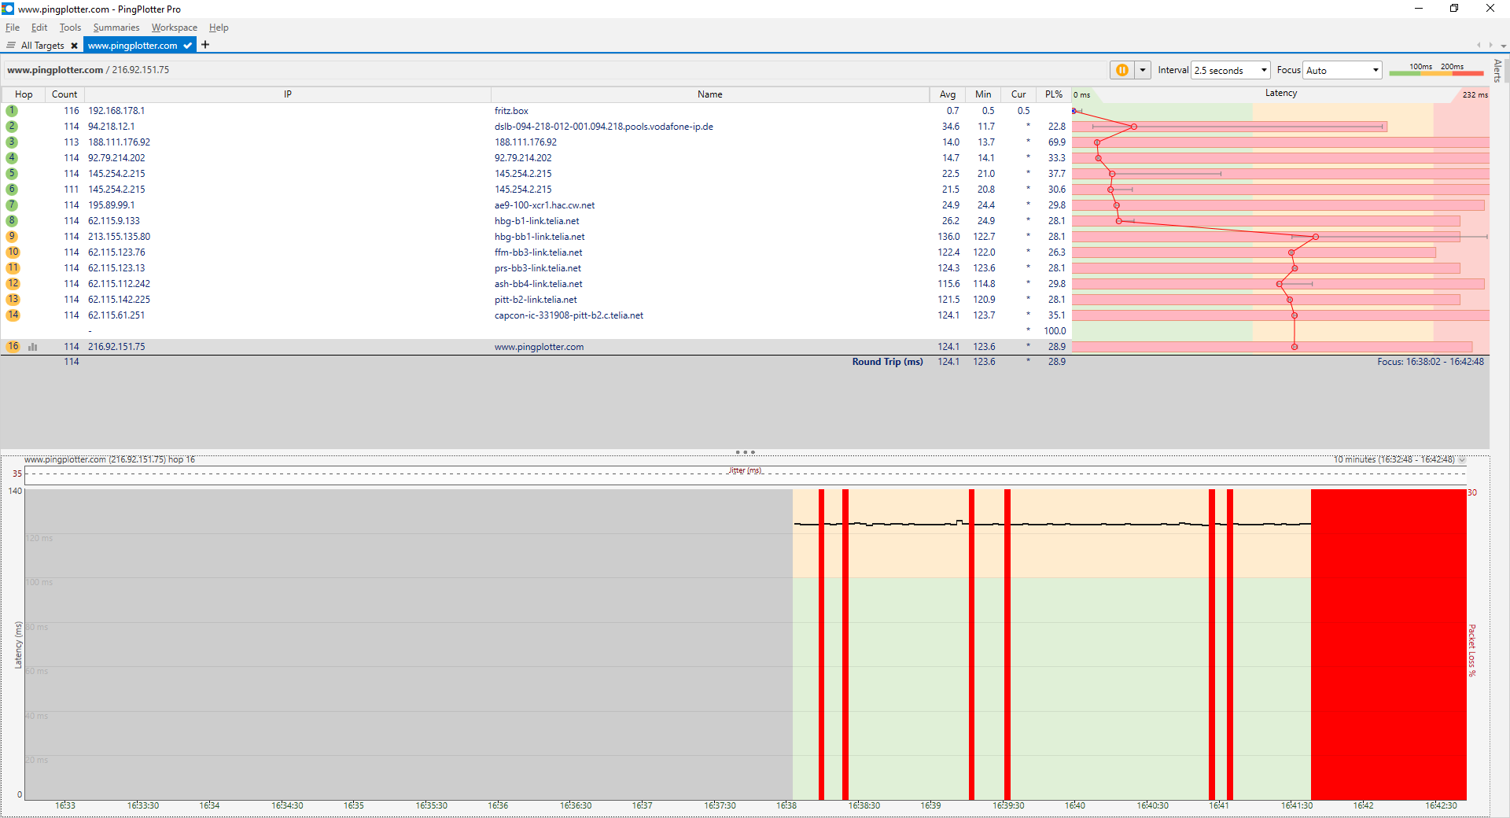Click the hop 1 green circle icon
The height and width of the screenshot is (818, 1510).
point(12,111)
